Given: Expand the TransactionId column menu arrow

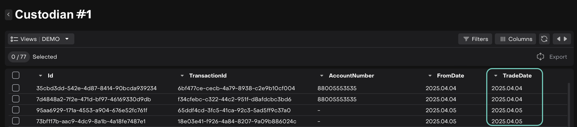Looking at the screenshot, I should point(182,76).
